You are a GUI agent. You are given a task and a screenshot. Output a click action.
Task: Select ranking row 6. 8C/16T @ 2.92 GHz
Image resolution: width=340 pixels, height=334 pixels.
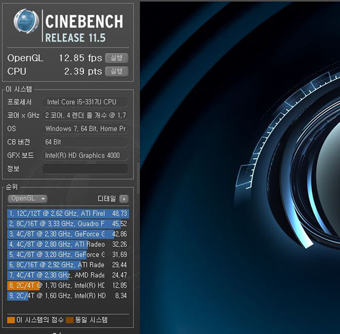(68, 265)
